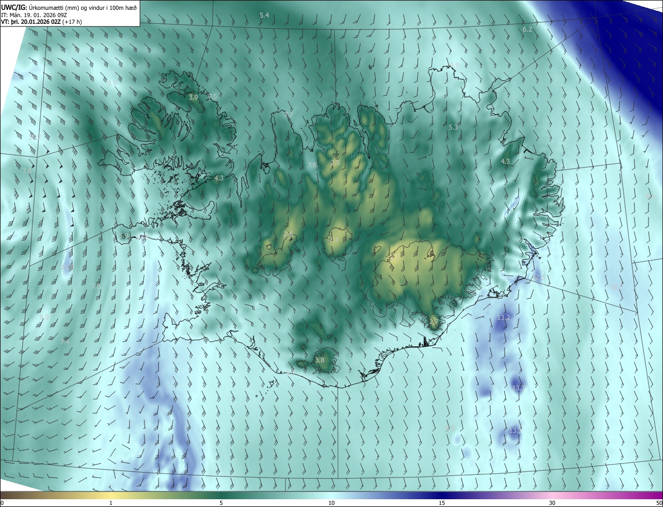The height and width of the screenshot is (507, 663).
Task: Click the 7.4 value label over the ocean
Action: [65, 342]
